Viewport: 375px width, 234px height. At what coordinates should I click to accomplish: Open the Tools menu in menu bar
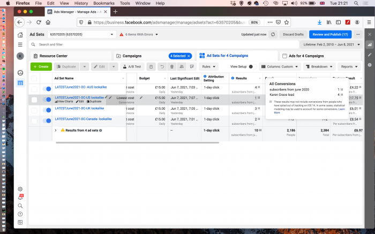coord(125,3)
